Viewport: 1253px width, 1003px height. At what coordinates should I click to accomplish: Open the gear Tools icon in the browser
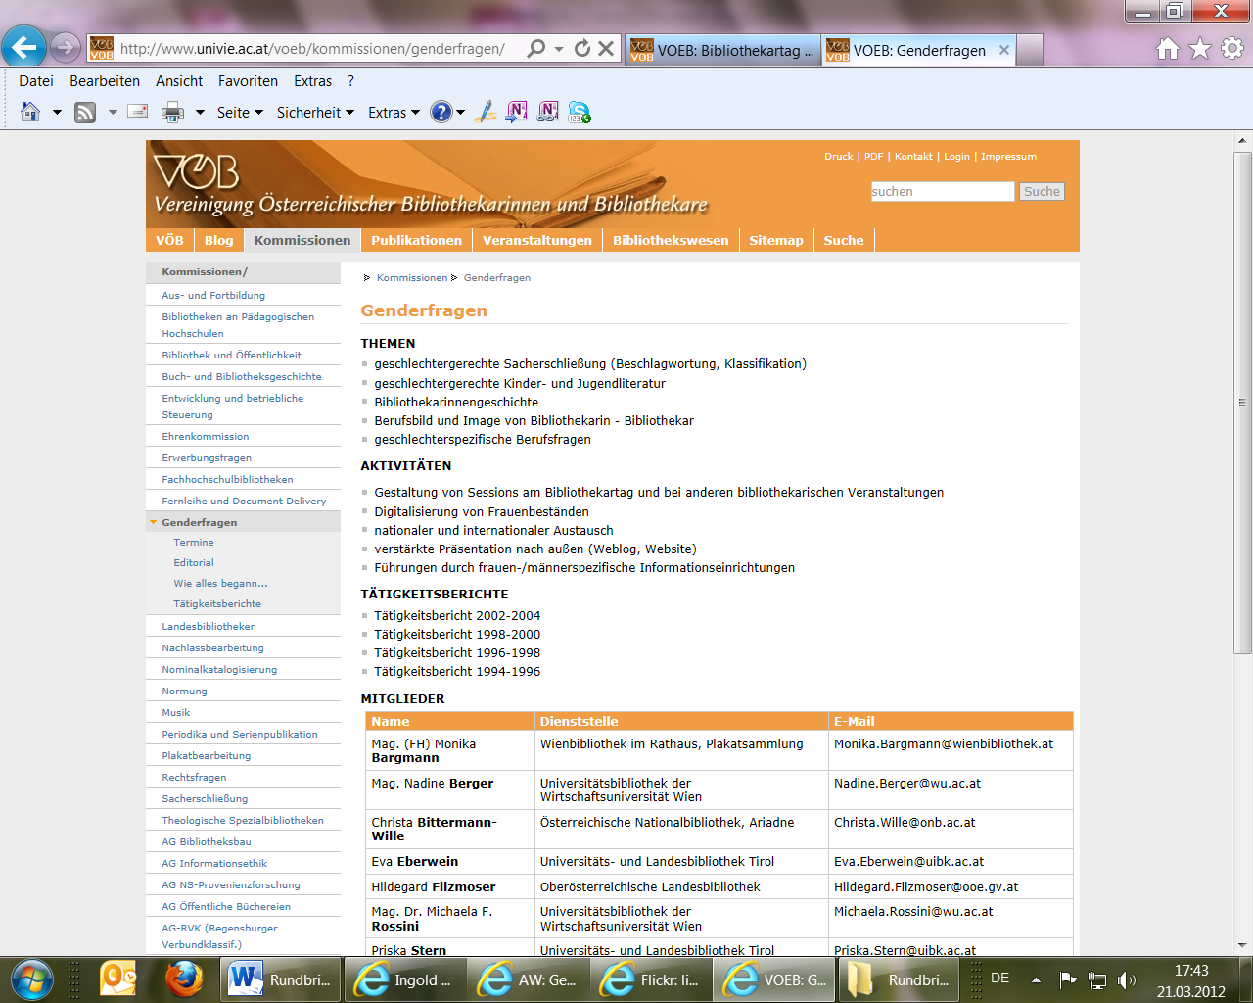point(1231,48)
